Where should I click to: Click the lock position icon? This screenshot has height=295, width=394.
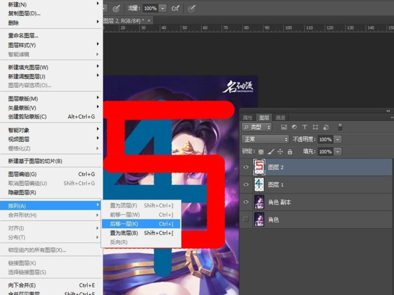280,152
